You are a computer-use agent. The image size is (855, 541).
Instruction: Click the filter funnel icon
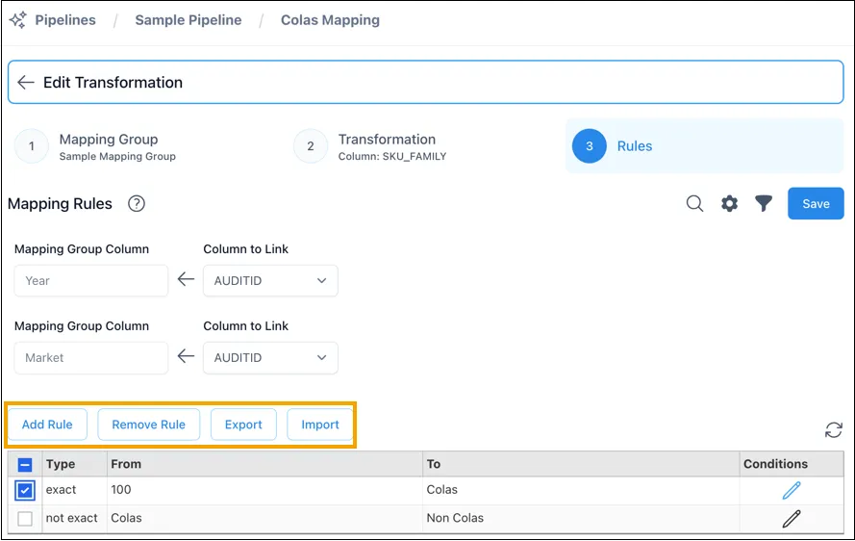coord(764,204)
